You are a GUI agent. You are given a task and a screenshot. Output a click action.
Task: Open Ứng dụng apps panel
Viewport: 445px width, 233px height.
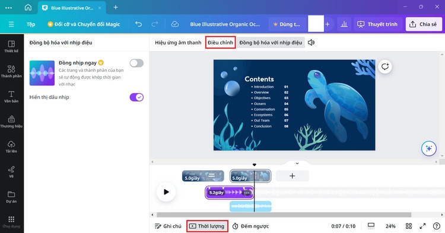(x=11, y=222)
